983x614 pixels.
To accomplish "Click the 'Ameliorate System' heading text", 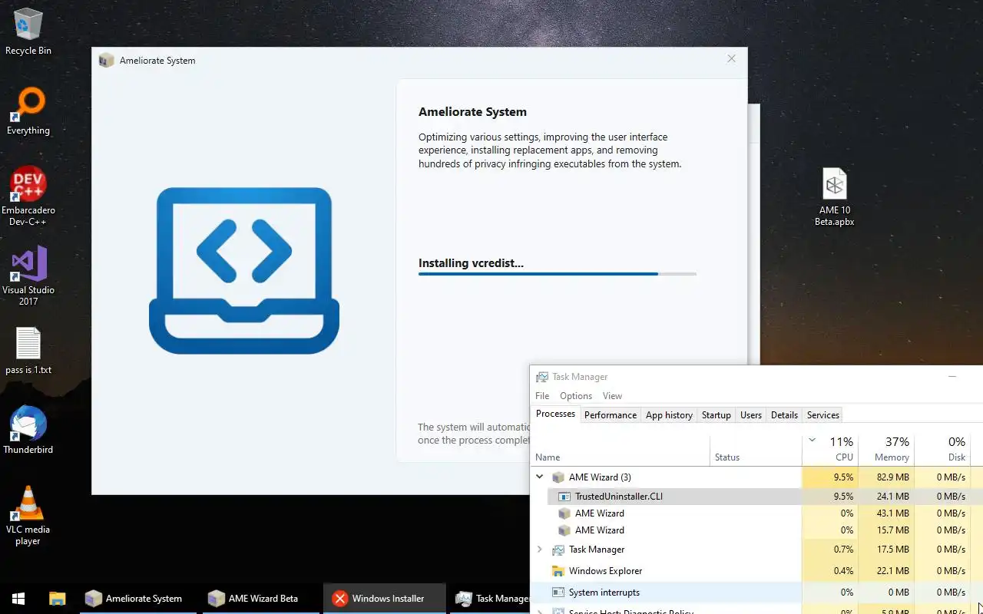I will tap(472, 112).
